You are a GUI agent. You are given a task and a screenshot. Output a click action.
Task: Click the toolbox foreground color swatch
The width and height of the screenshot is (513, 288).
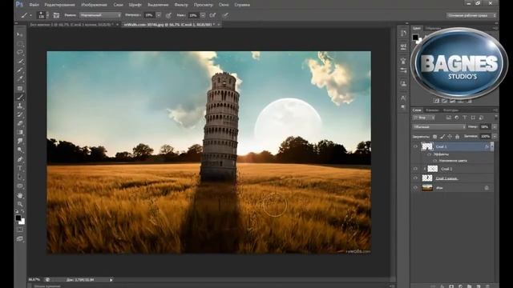click(x=18, y=218)
